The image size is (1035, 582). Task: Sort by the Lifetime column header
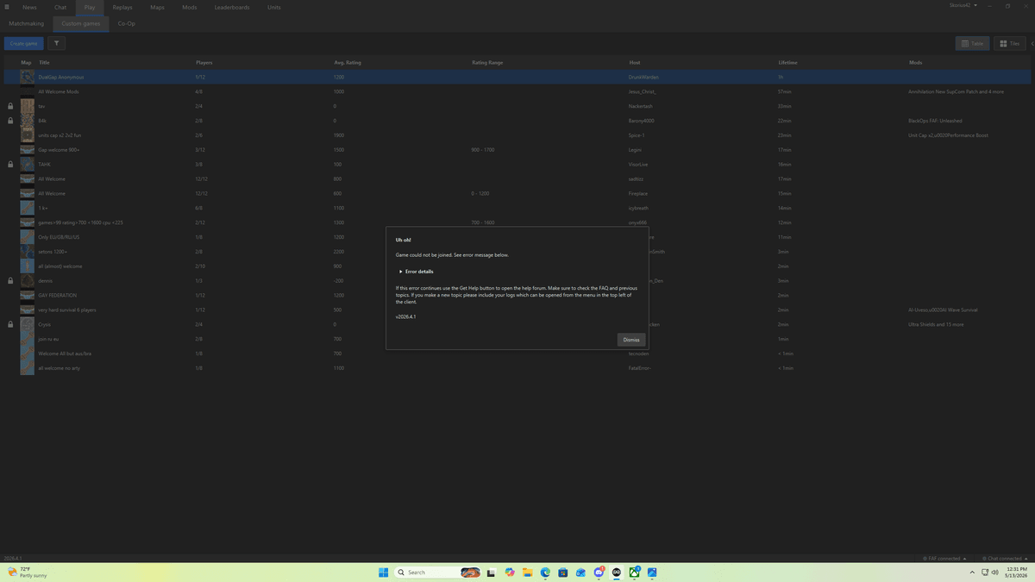coord(787,63)
